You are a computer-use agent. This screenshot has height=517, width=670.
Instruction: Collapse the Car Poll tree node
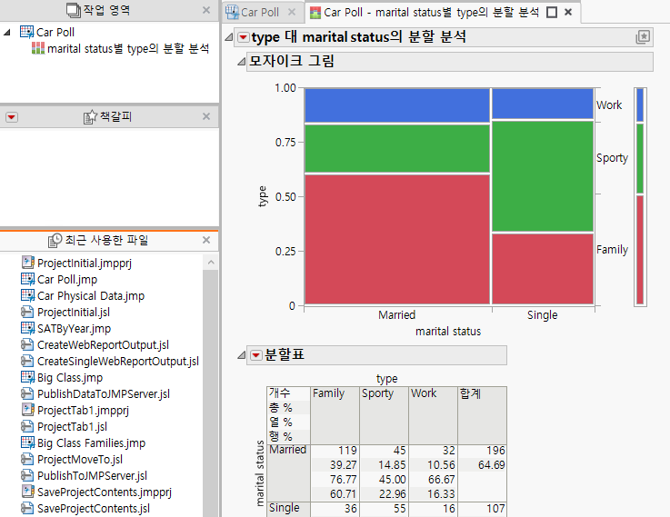click(x=7, y=32)
